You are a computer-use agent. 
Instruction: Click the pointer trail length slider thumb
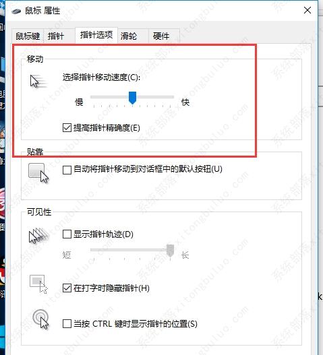pos(170,251)
